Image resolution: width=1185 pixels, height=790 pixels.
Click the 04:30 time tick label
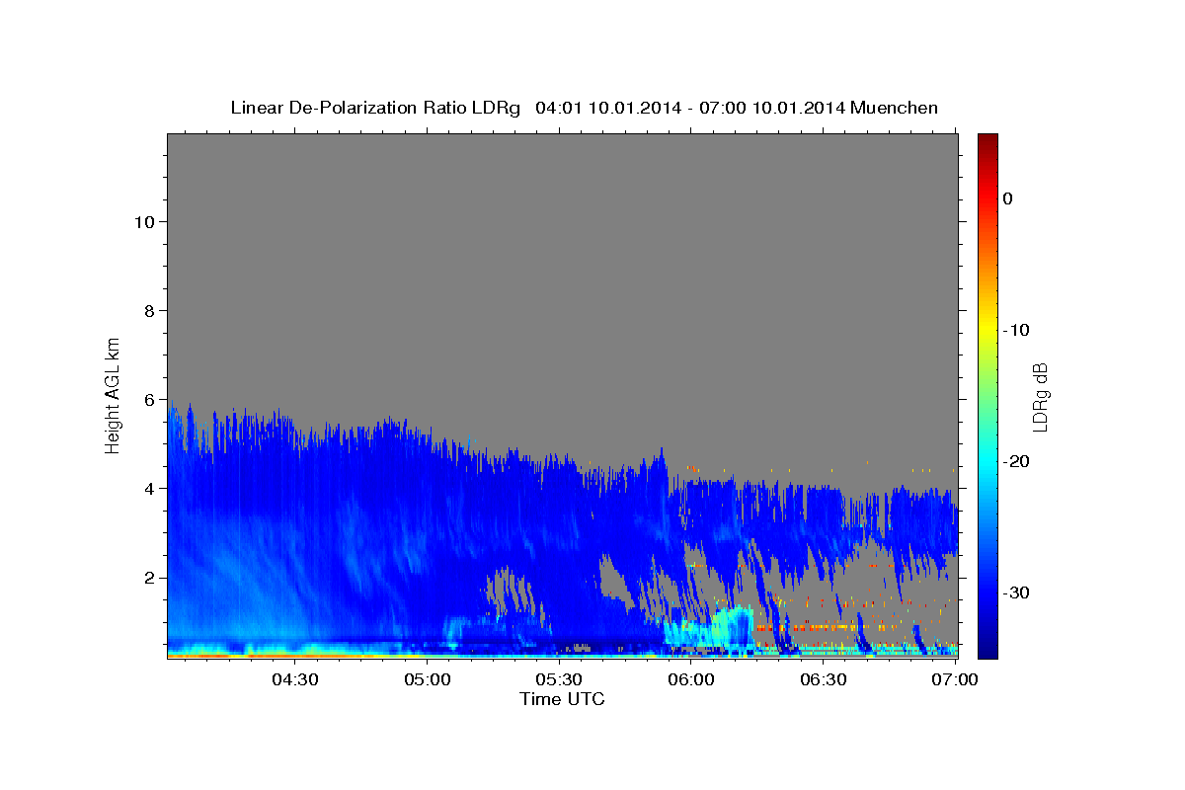click(295, 679)
